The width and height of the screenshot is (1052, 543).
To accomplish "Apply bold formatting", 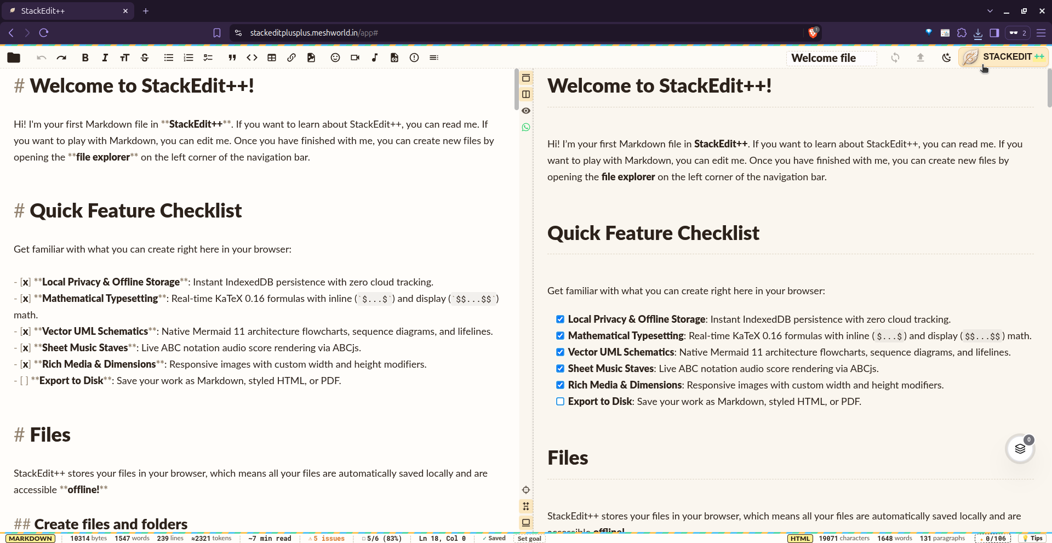I will (x=85, y=58).
